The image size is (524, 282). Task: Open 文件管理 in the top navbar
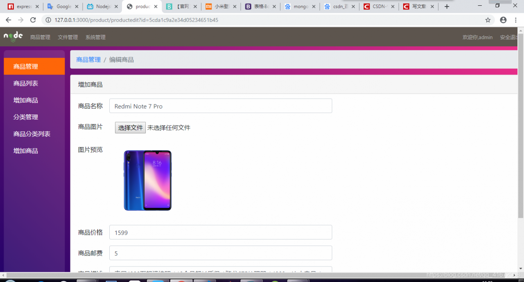(x=68, y=37)
